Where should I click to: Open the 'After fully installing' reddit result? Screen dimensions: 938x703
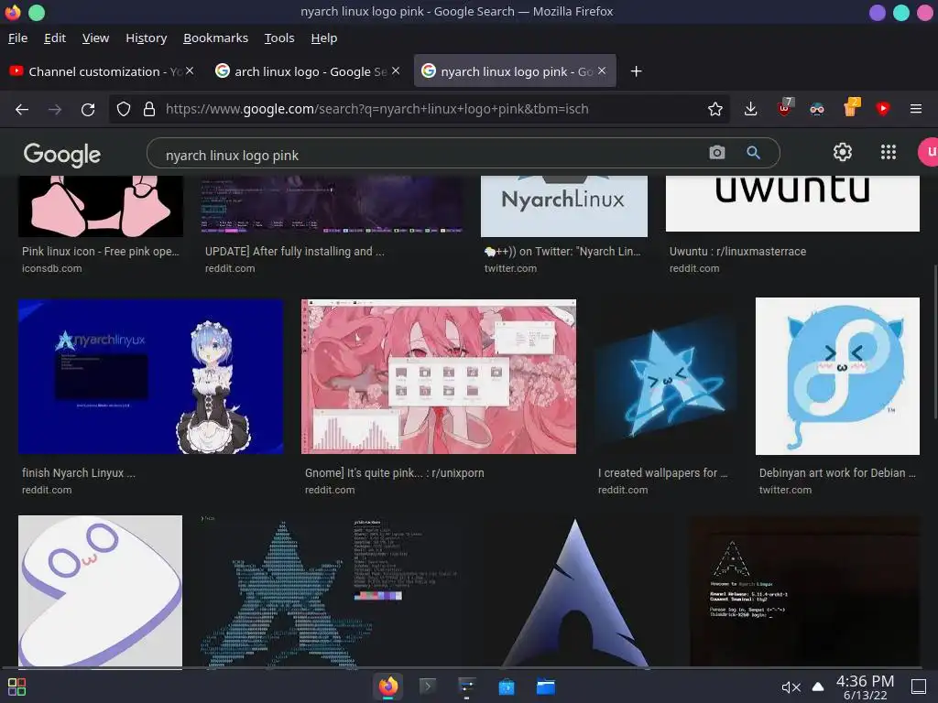(x=294, y=252)
